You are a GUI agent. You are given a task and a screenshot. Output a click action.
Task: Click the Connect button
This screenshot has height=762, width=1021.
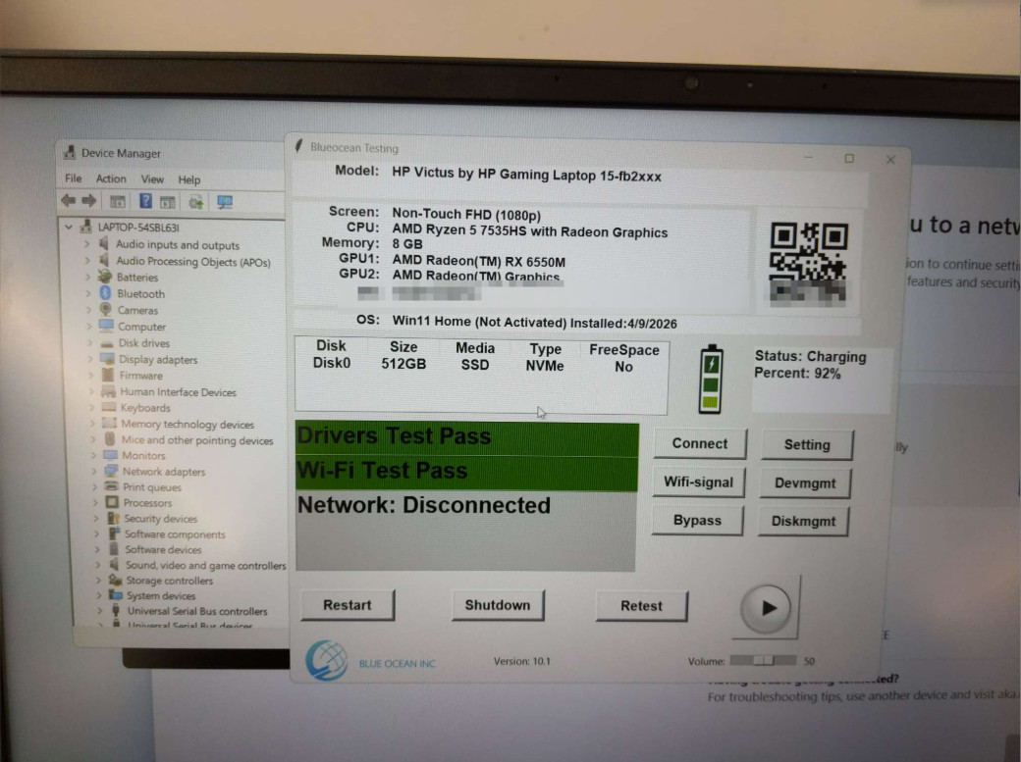pos(699,444)
